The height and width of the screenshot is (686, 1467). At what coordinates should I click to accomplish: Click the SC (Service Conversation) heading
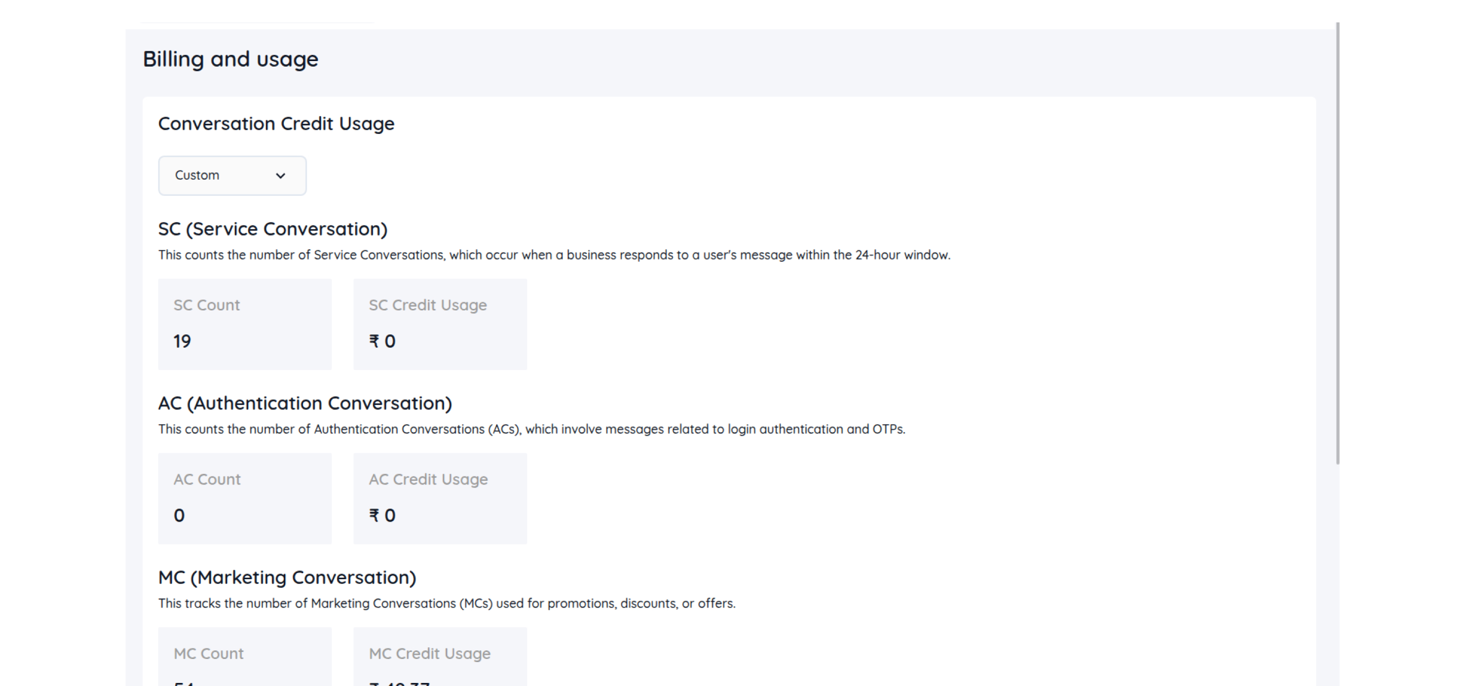pyautogui.click(x=273, y=228)
